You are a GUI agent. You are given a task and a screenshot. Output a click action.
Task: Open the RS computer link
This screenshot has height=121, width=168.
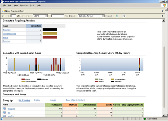click(9, 112)
